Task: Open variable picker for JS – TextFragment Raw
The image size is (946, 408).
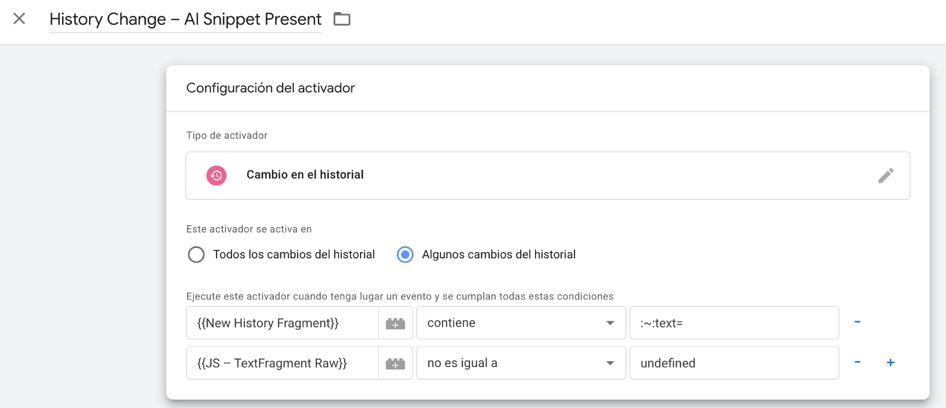Action: pos(395,363)
